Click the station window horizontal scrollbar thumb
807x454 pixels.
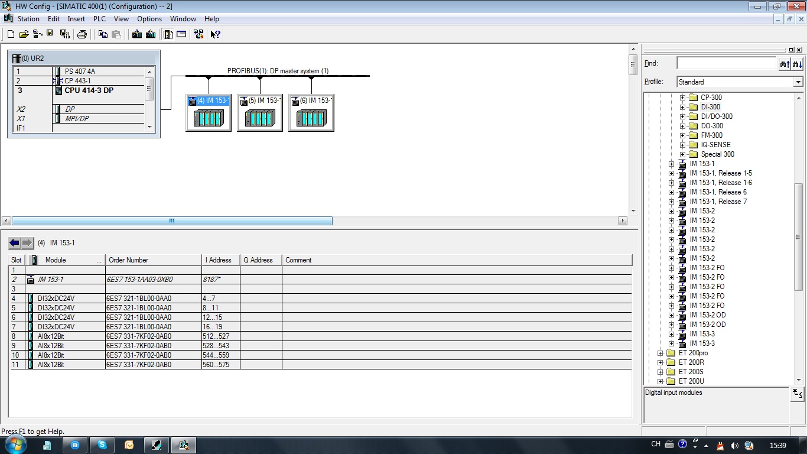click(172, 220)
